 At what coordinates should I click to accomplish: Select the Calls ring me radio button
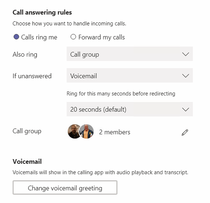16,37
